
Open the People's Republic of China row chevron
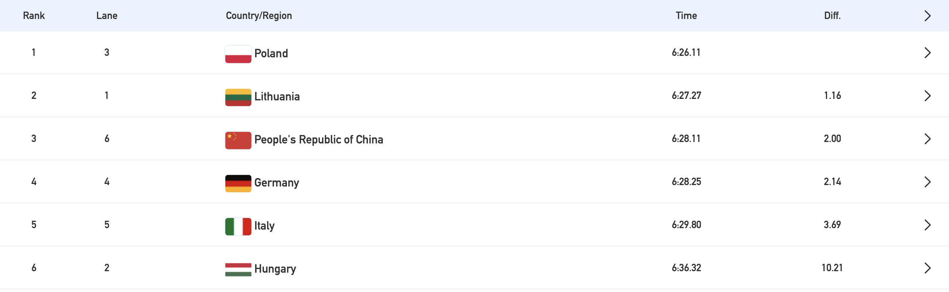coord(927,139)
